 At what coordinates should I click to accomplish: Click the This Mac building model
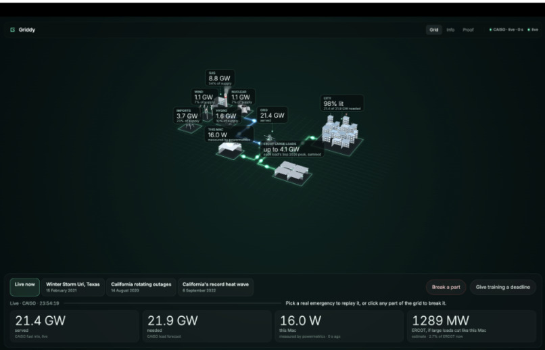coord(230,149)
